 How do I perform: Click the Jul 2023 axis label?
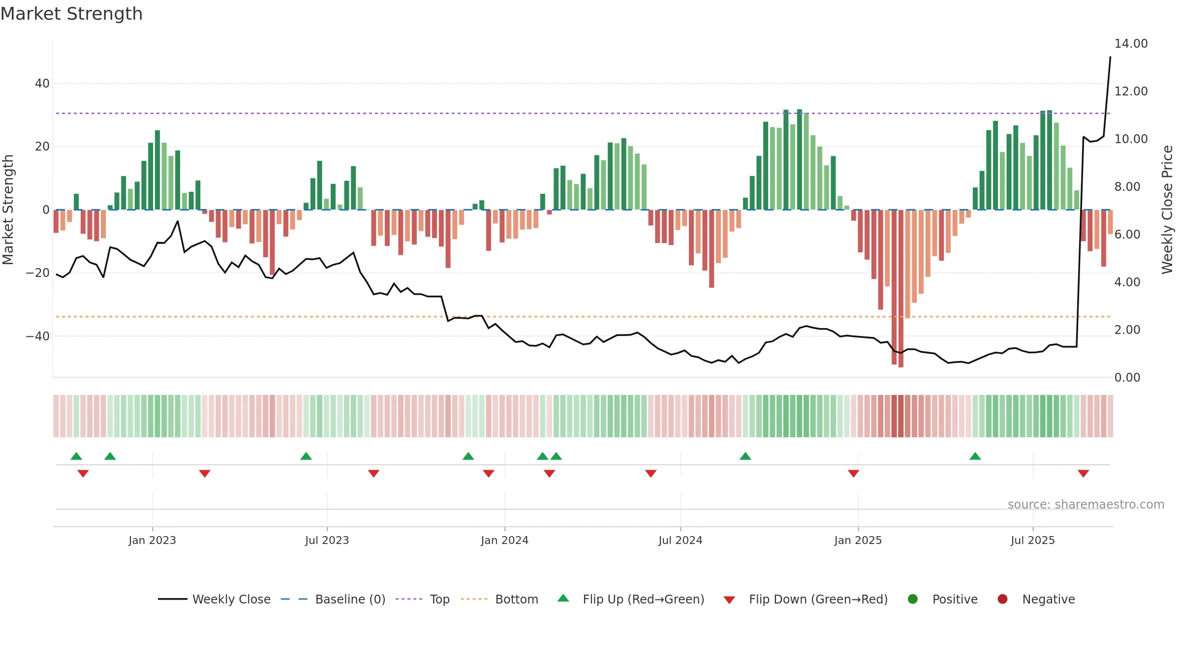[327, 540]
